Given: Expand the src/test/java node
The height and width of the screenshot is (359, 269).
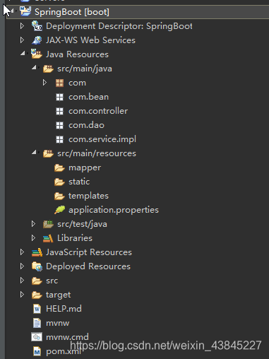Looking at the screenshot, I should 33,224.
